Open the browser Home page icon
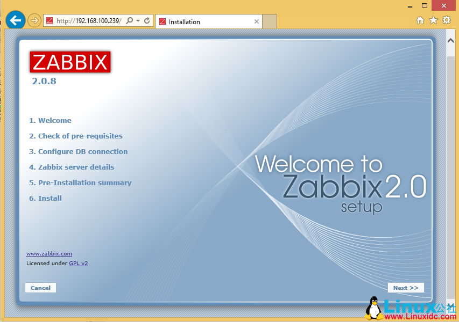 pyautogui.click(x=420, y=19)
